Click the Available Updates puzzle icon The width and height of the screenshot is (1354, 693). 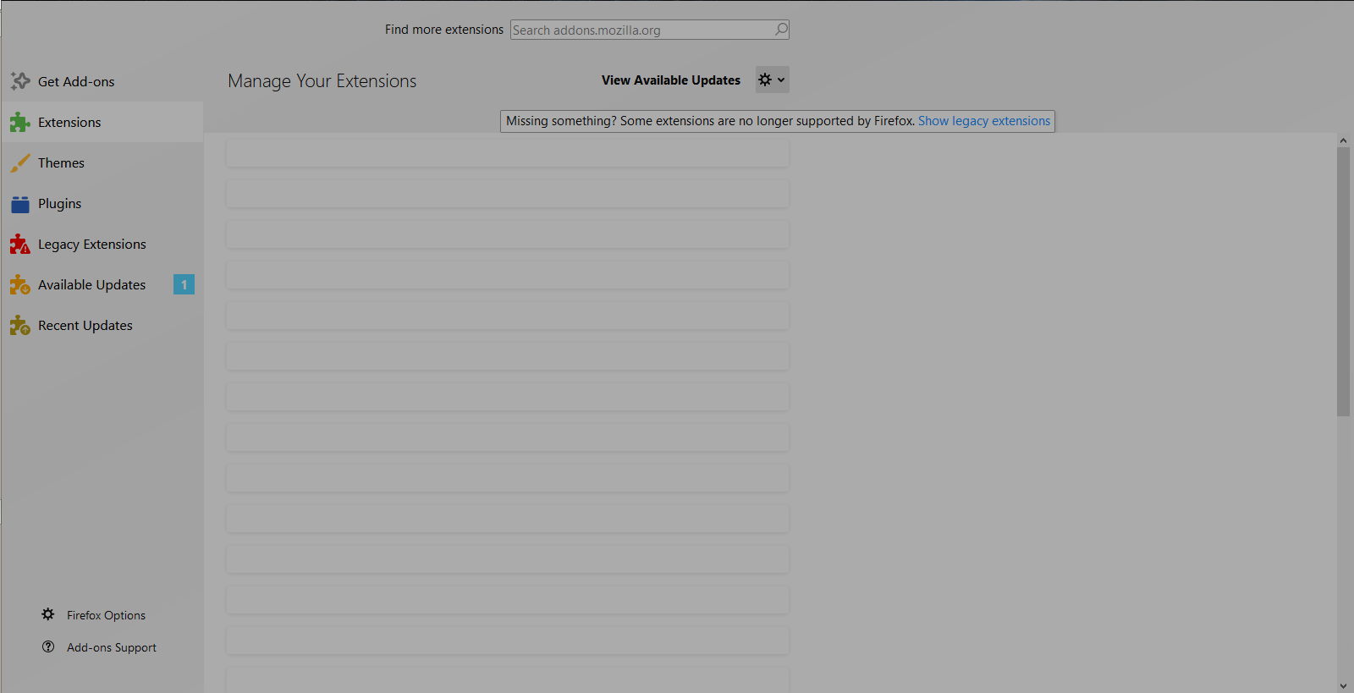[20, 285]
